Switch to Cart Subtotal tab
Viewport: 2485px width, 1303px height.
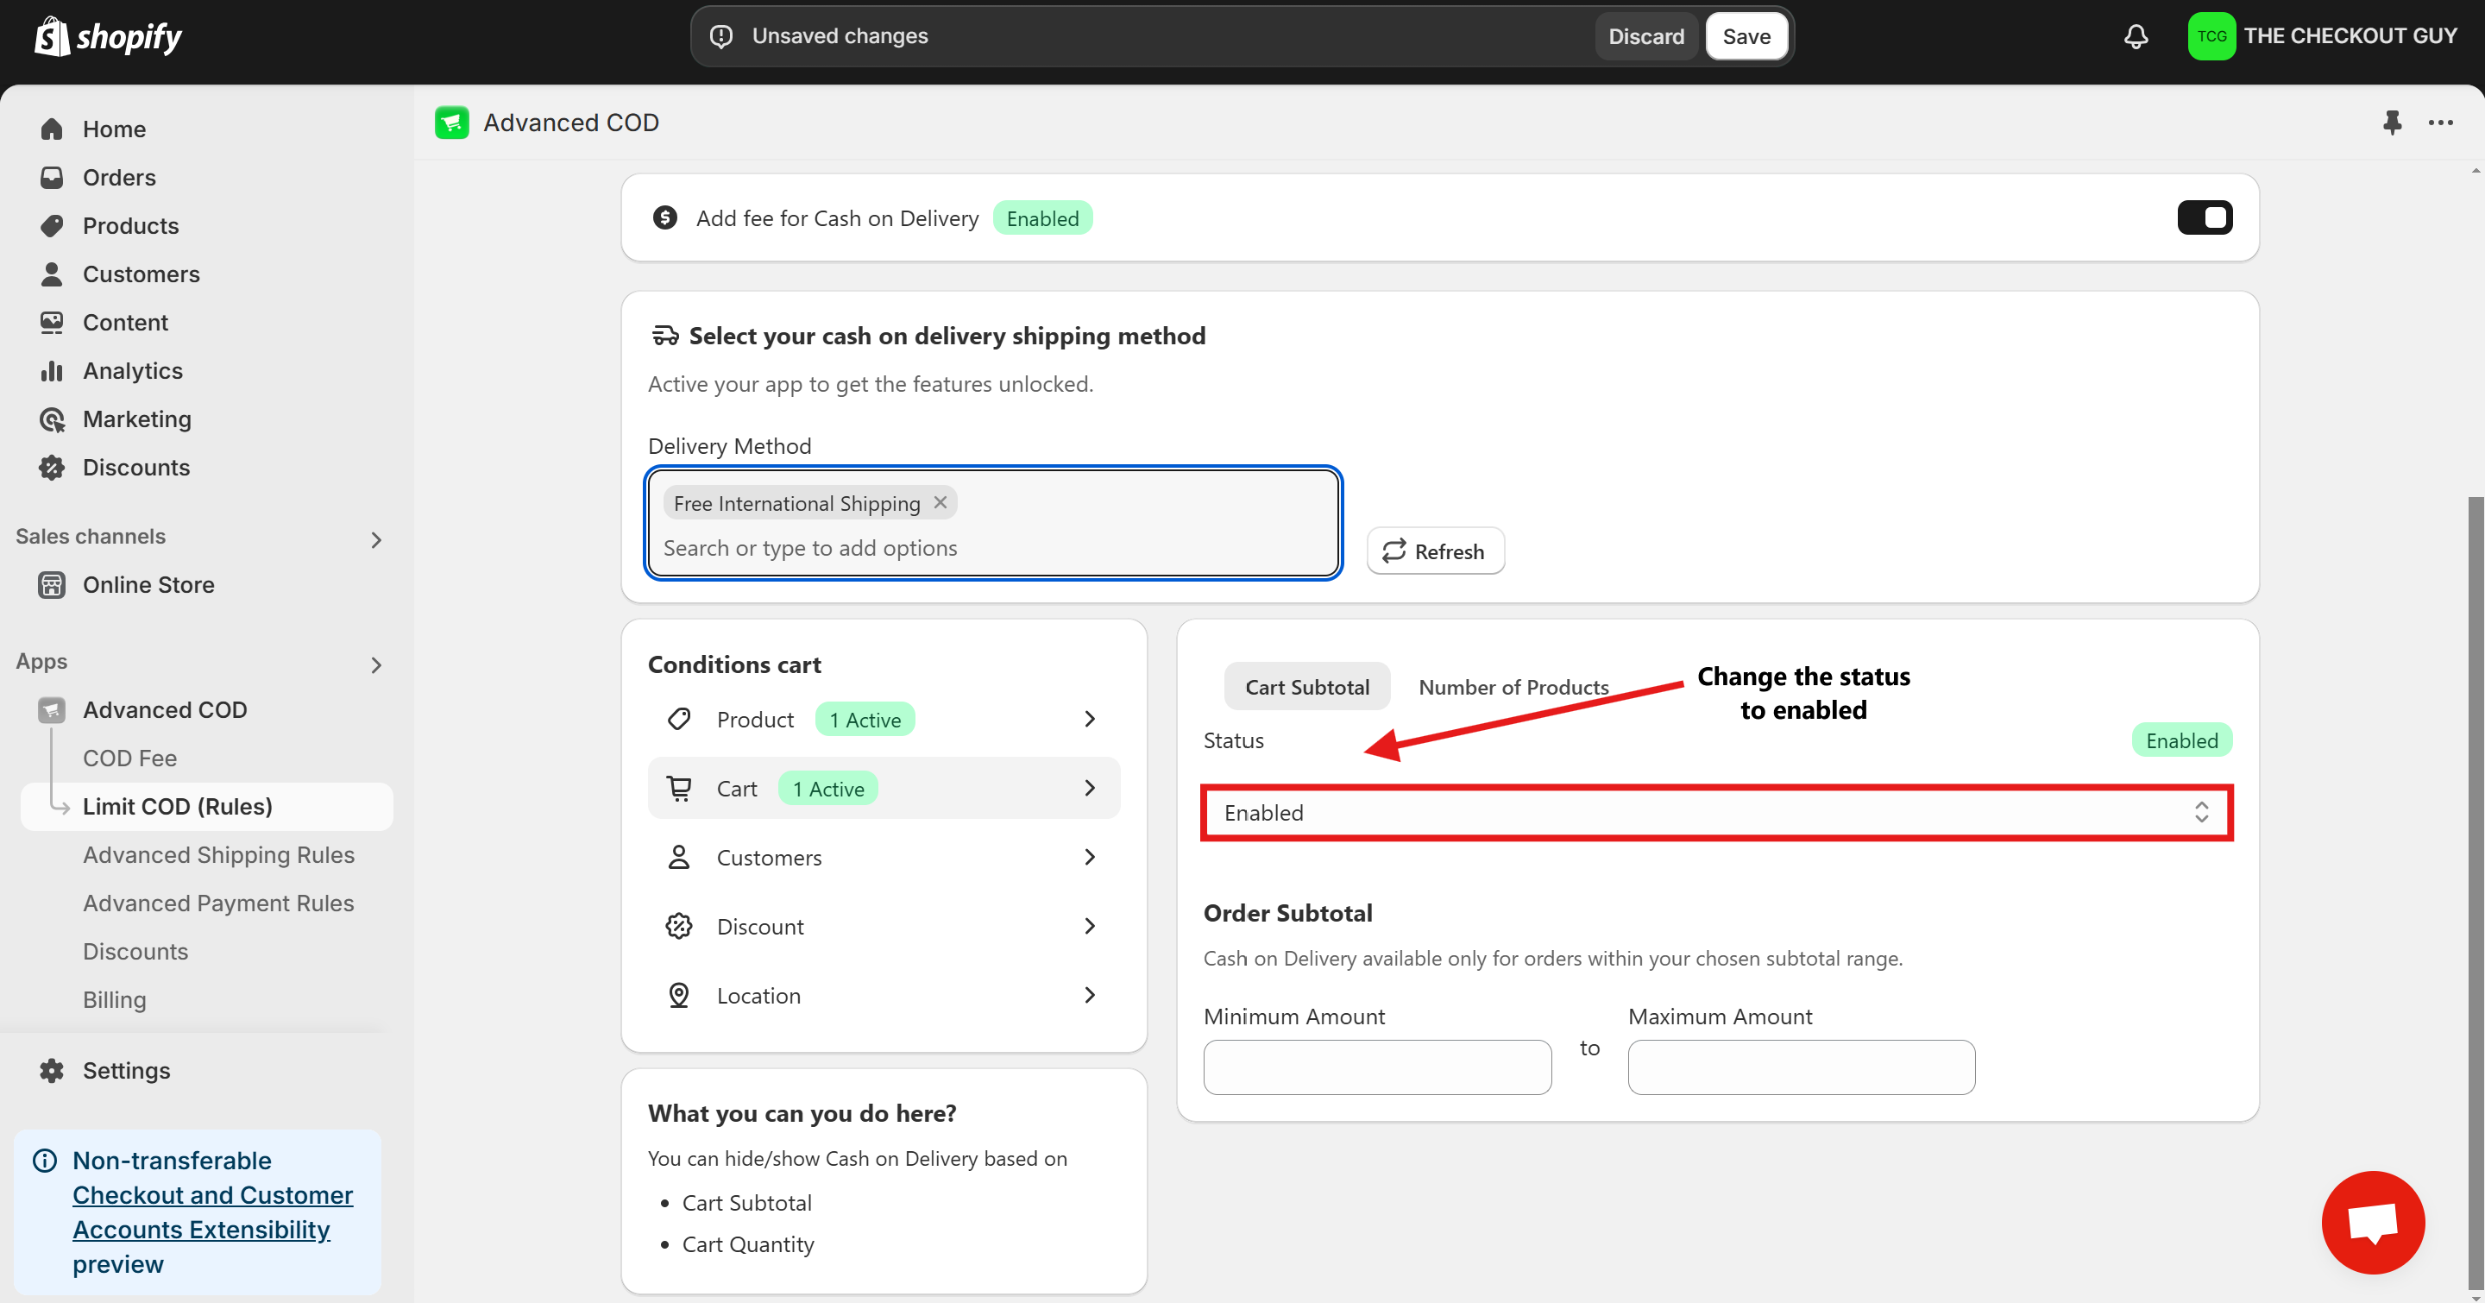1307,687
